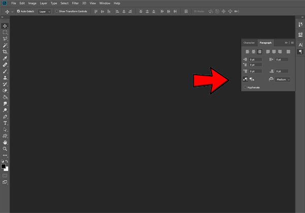
Task: Open the Window menu
Action: 105,4
